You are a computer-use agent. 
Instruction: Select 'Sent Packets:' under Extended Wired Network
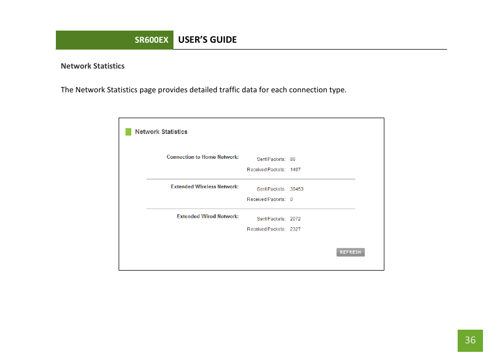pos(271,219)
